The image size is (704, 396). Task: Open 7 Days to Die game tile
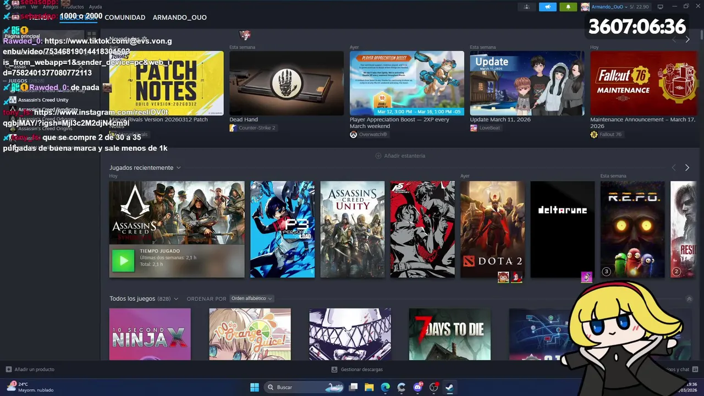point(450,334)
